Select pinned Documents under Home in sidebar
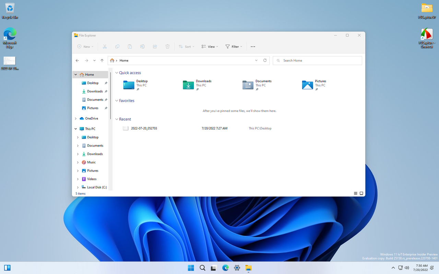The width and height of the screenshot is (439, 274). (x=95, y=100)
